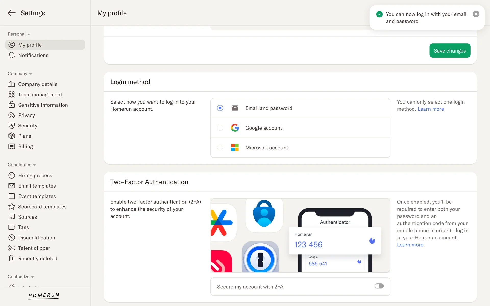The height and width of the screenshot is (306, 490).
Task: Click Save changes button
Action: click(x=450, y=51)
